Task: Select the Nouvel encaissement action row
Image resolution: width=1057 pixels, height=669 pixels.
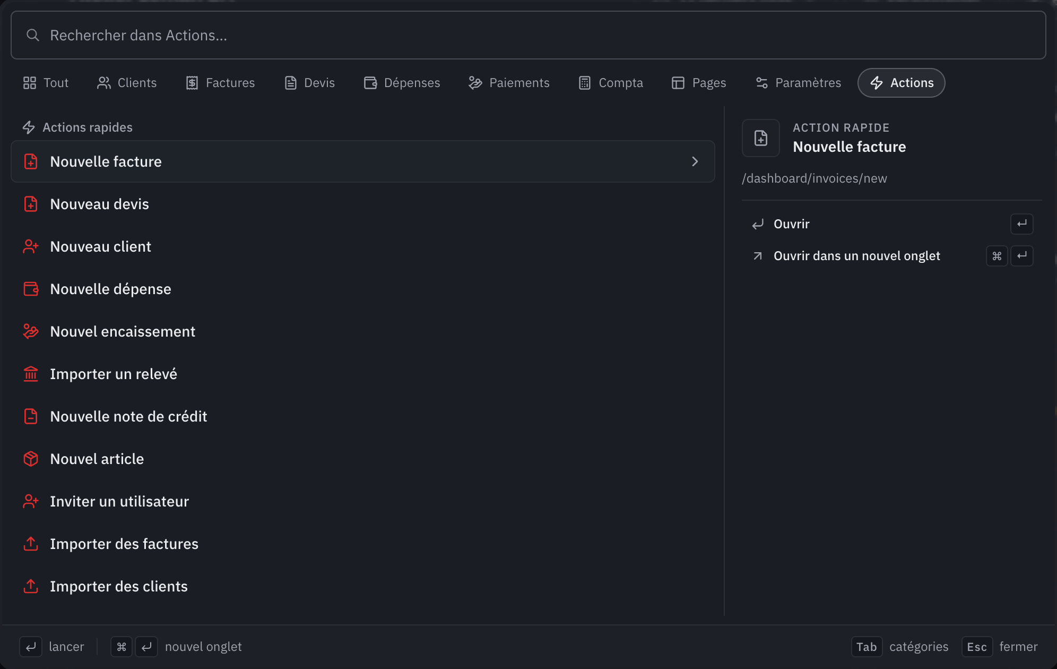Action: tap(363, 331)
